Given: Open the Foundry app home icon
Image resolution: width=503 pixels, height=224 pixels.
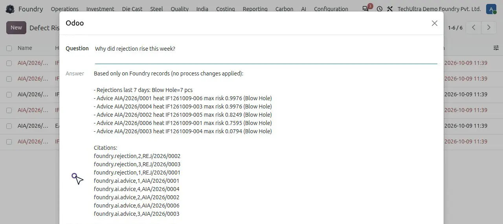Looking at the screenshot, I should pos(10,9).
